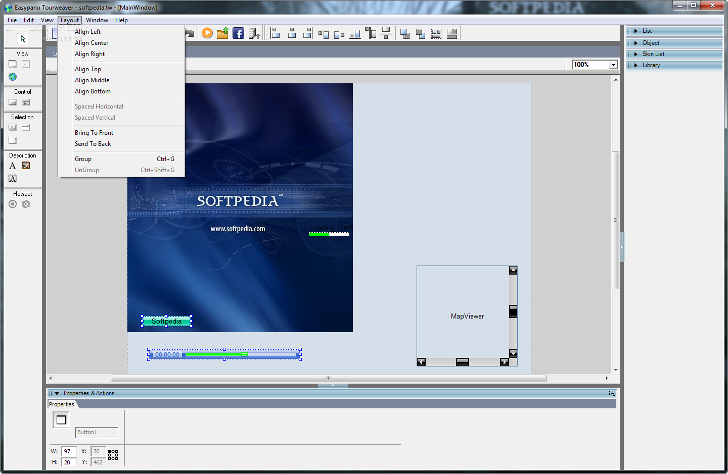728x474 pixels.
Task: Select the image tool in Description section
Action: (26, 166)
